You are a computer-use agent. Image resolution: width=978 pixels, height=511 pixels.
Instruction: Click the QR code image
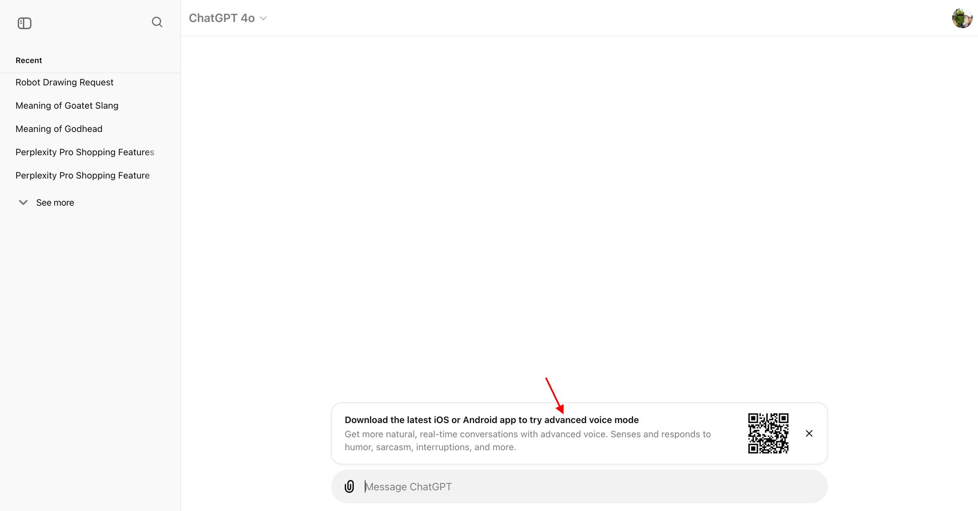coord(768,433)
